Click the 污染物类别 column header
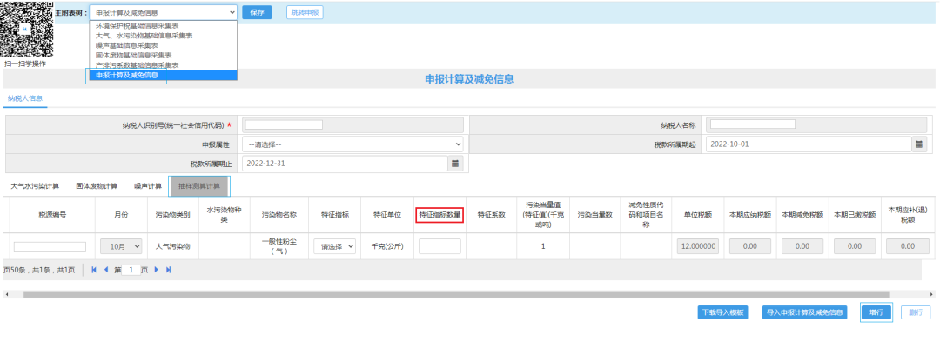The height and width of the screenshot is (342, 940). click(172, 214)
